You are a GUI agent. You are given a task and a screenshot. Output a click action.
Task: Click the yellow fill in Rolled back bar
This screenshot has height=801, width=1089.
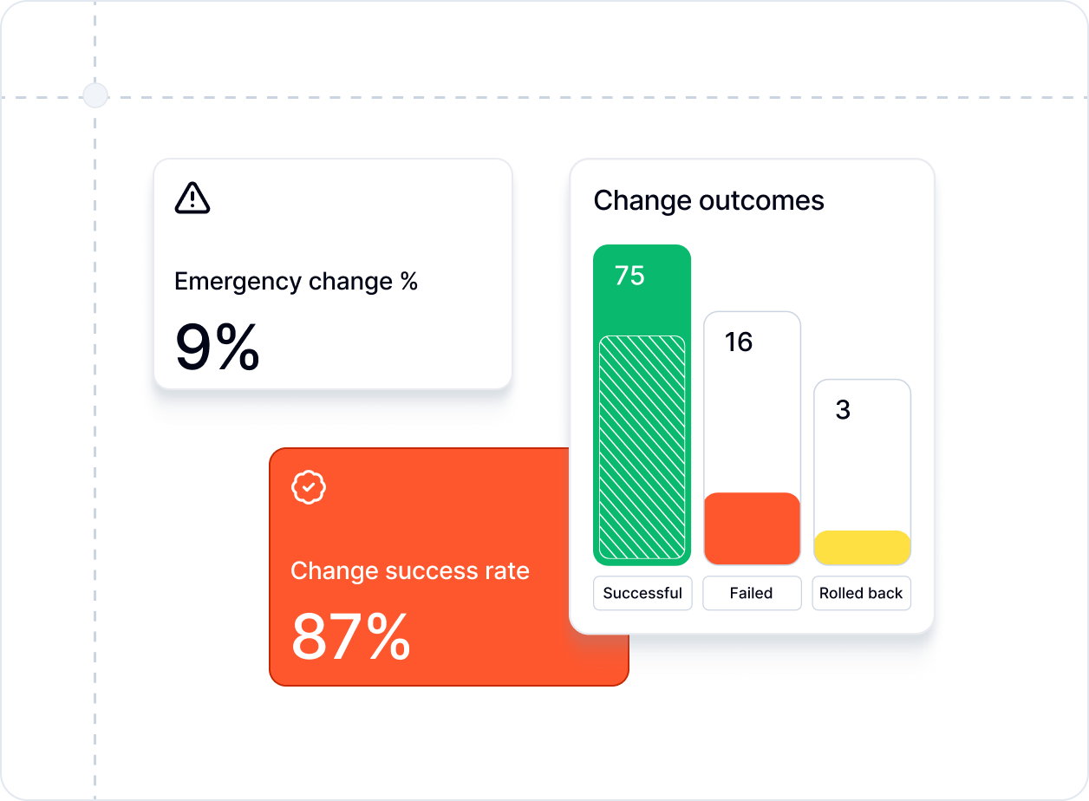tap(862, 548)
